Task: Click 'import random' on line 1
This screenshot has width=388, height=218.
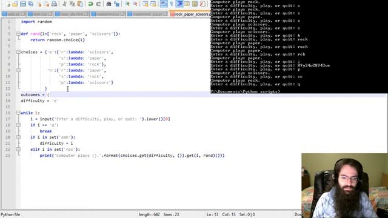Action: (36, 22)
